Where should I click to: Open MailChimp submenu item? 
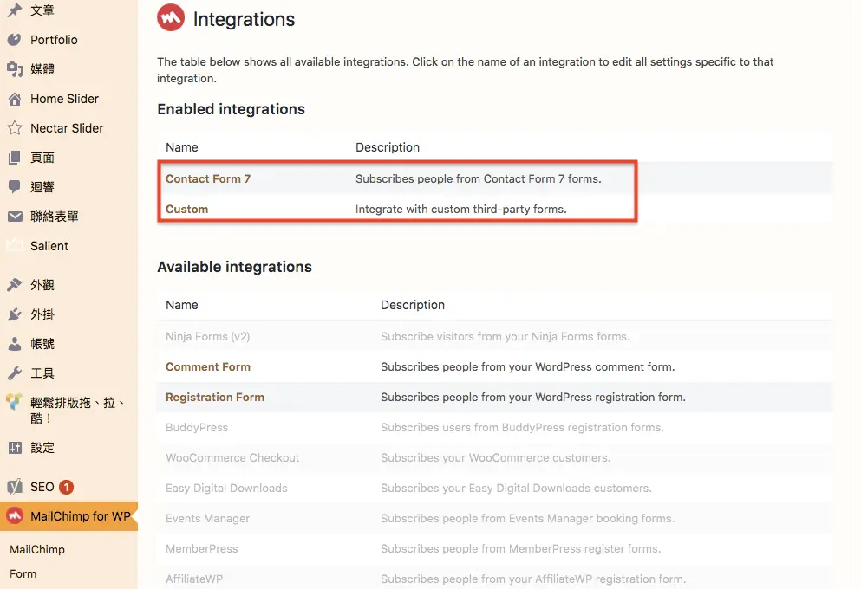point(36,549)
